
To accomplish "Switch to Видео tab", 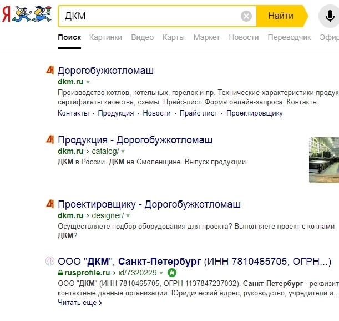I will 142,37.
